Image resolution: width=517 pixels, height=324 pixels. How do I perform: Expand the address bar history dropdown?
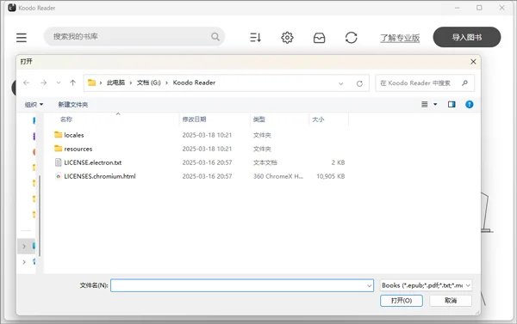click(341, 83)
